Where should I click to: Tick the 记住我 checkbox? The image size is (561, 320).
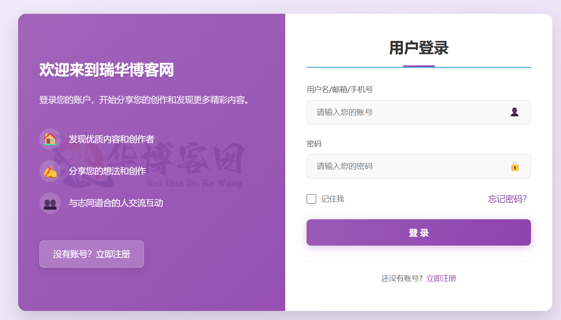311,199
